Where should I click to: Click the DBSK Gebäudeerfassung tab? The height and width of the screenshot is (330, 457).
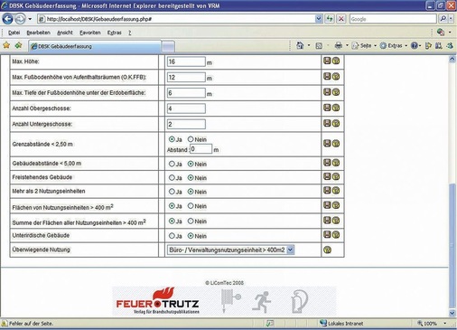(95, 46)
